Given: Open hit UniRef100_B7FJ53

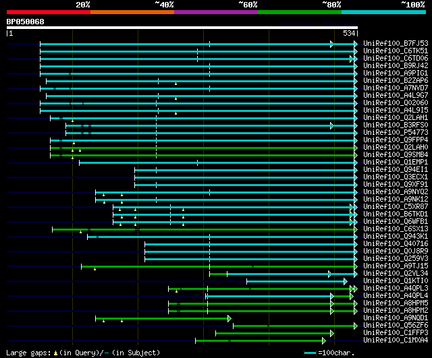Looking at the screenshot, I should point(396,43).
